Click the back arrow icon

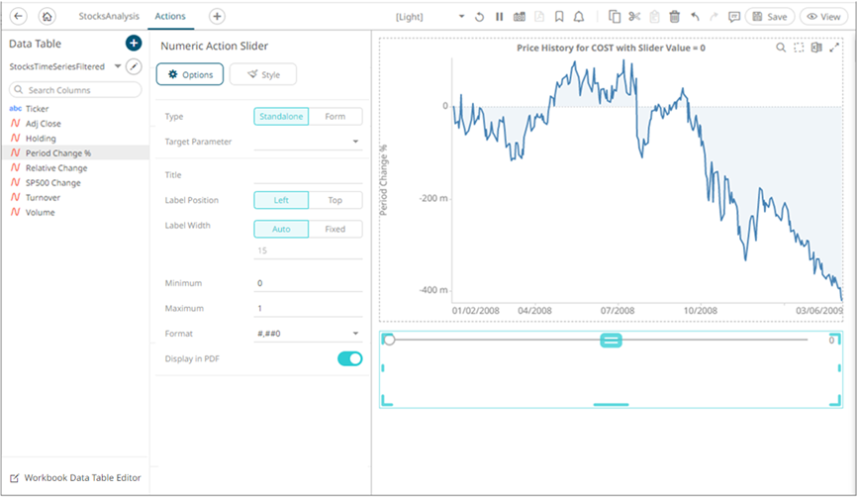tap(19, 17)
